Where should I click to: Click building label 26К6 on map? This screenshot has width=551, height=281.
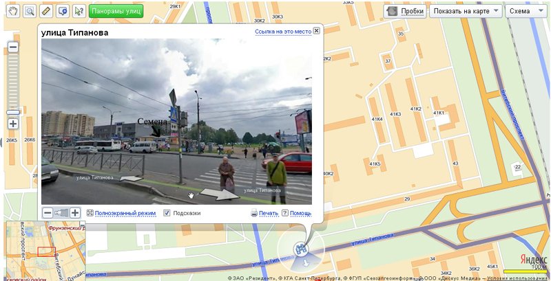pyautogui.click(x=30, y=139)
